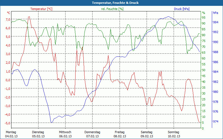Viewport: 223px width, 139px height.
Task: Click the '990' pressure axis value
Action: [216, 42]
